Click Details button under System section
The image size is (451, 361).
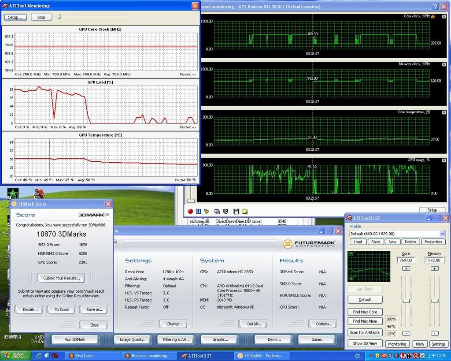point(254,324)
